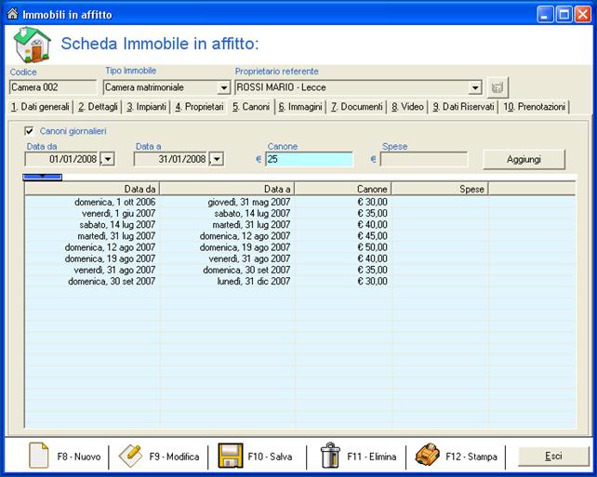Click the house icon beside Scheda Immobile
The width and height of the screenshot is (597, 477).
click(x=33, y=45)
